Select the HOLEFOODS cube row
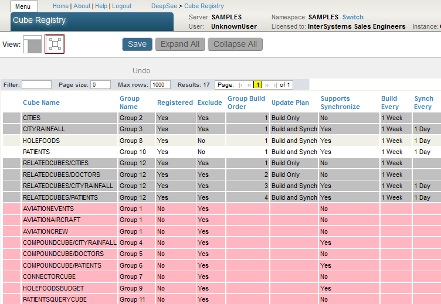The width and height of the screenshot is (441, 304). (x=41, y=141)
